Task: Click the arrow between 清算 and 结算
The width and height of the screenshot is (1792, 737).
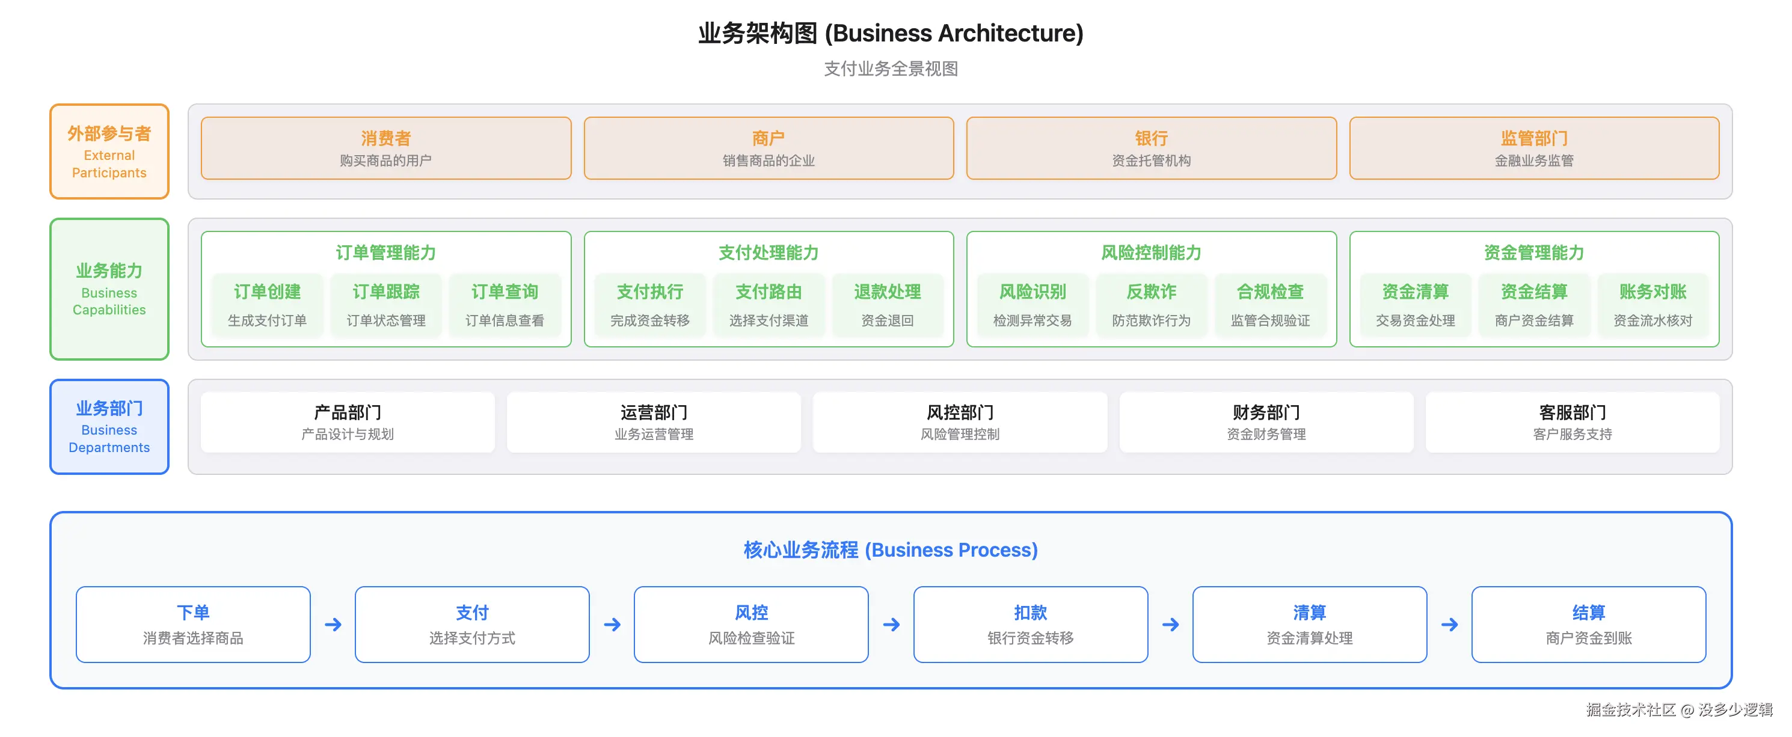Action: coord(1450,625)
